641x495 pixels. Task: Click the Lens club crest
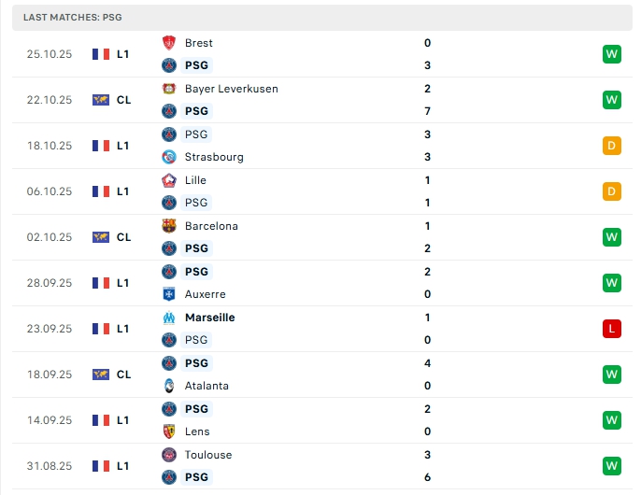click(x=169, y=431)
